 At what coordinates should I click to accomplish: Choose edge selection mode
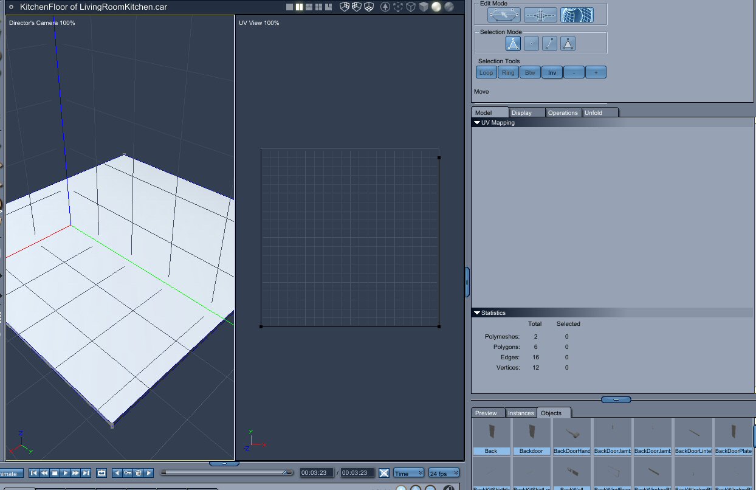click(549, 43)
